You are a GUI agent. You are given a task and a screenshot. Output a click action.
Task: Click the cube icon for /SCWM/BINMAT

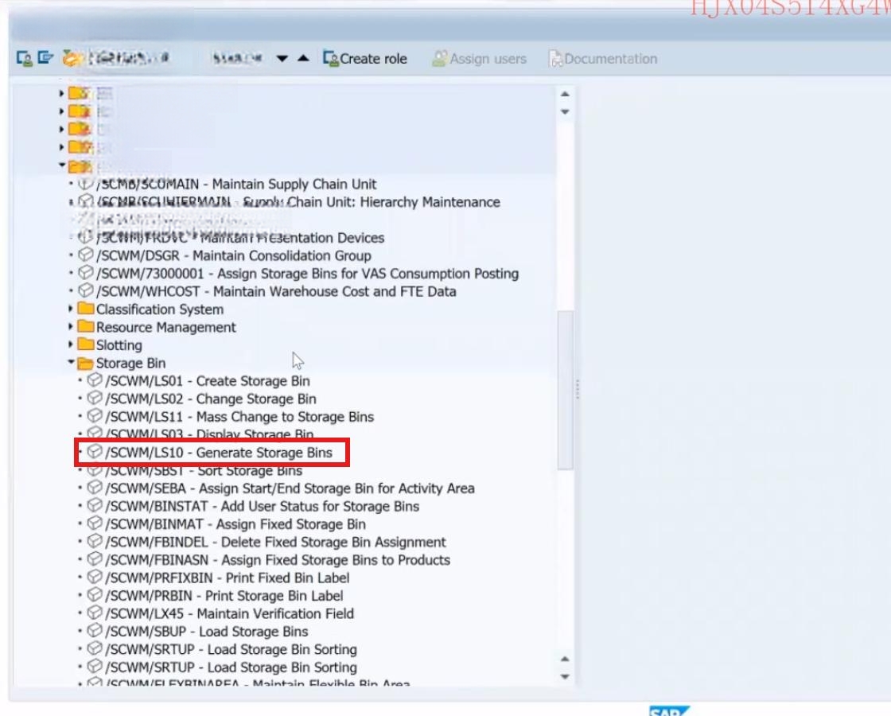(95, 523)
